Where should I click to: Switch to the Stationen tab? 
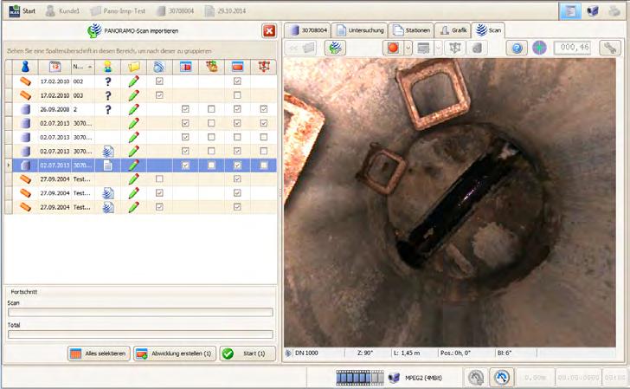pyautogui.click(x=411, y=30)
